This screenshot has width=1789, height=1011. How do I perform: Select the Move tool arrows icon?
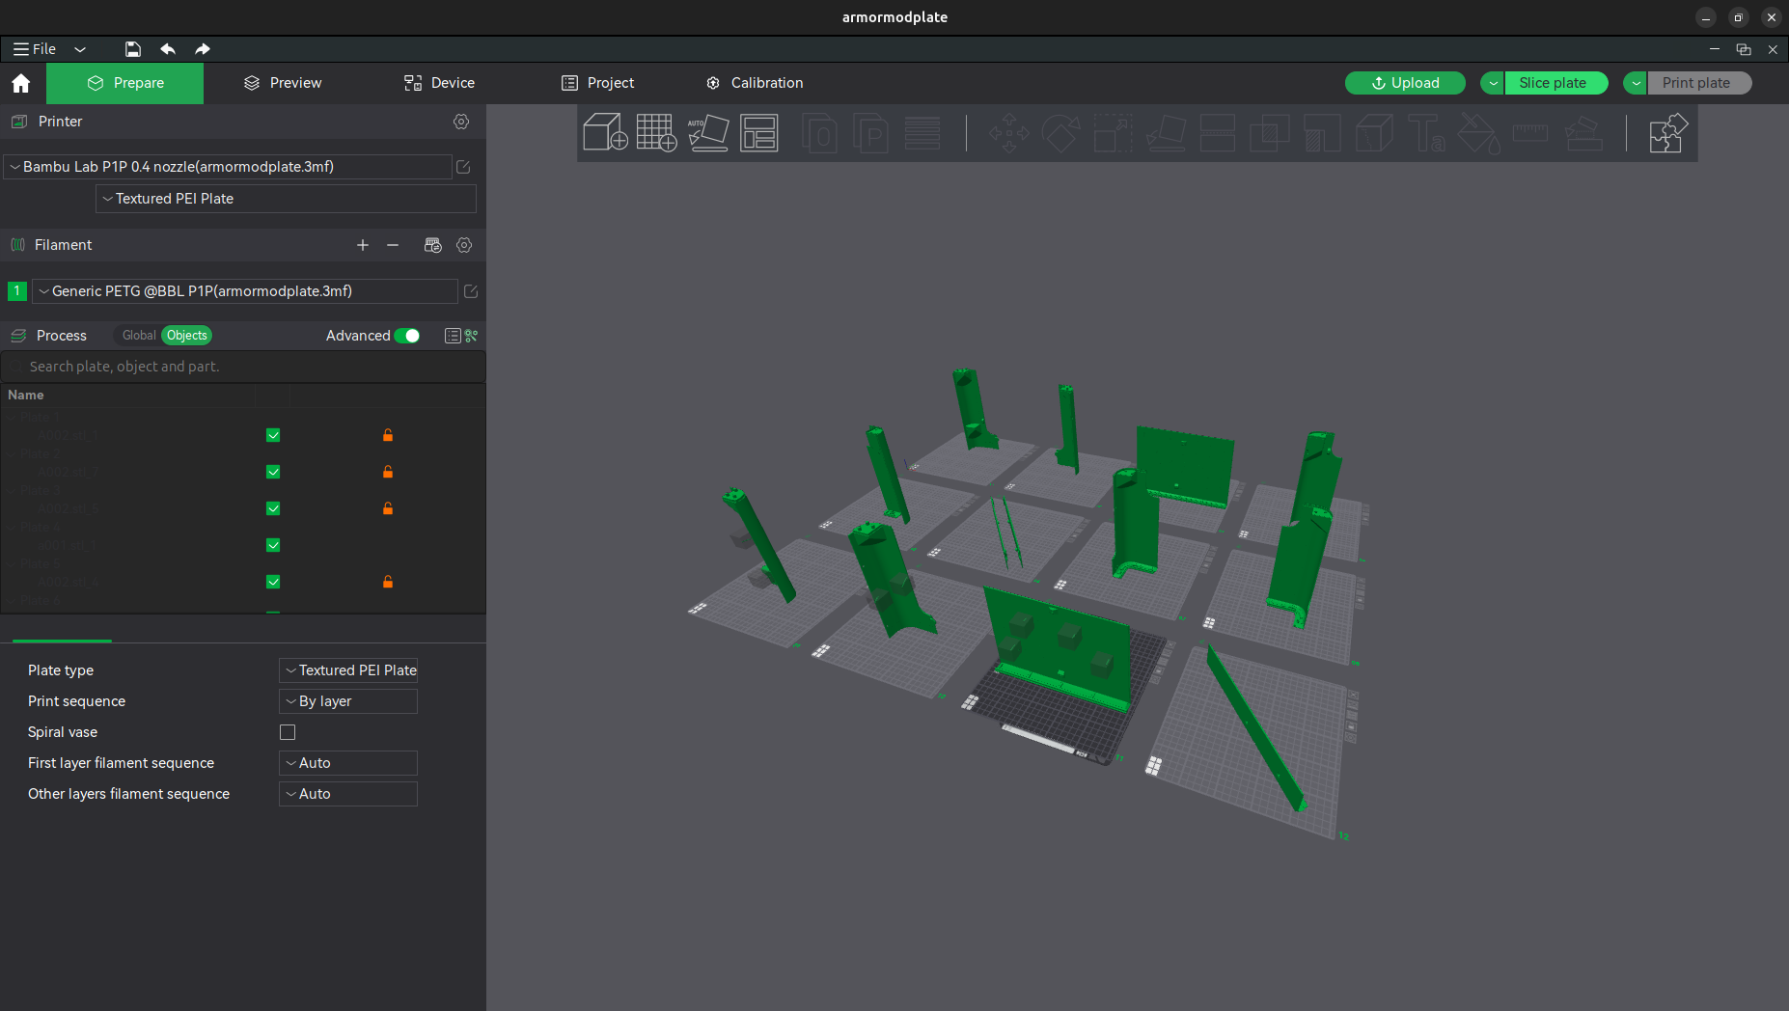(1009, 133)
